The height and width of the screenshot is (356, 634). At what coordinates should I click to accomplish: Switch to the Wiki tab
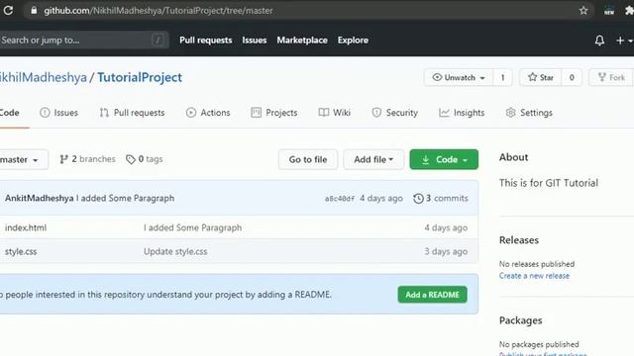(x=335, y=113)
